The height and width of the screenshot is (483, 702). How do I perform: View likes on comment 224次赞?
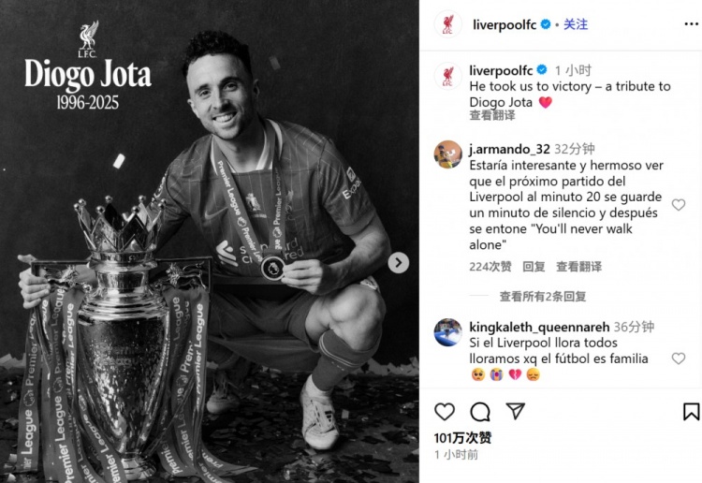pyautogui.click(x=490, y=267)
